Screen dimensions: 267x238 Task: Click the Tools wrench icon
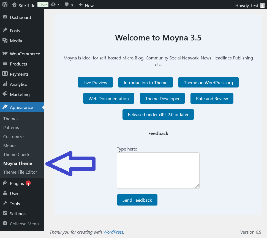coord(5,203)
